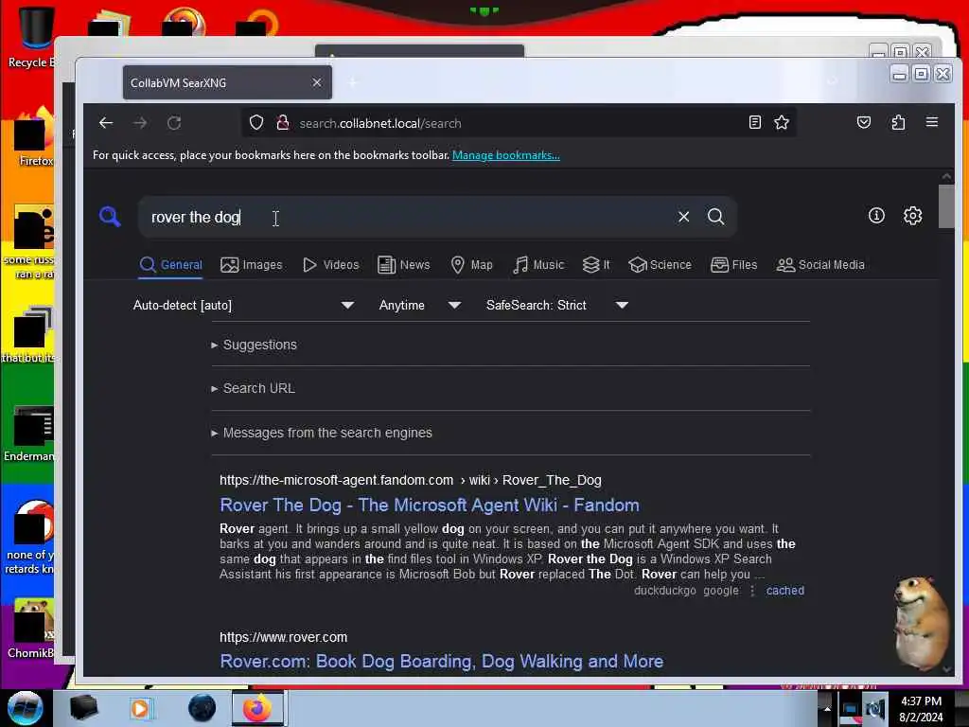Clear the search query with the X

683,217
